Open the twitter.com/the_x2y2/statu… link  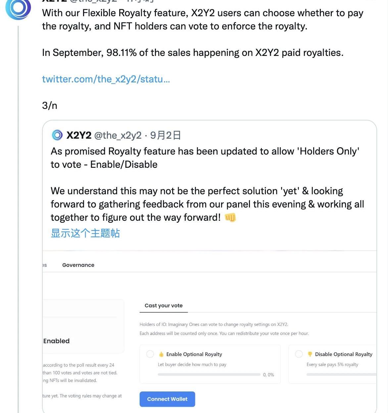(x=106, y=79)
